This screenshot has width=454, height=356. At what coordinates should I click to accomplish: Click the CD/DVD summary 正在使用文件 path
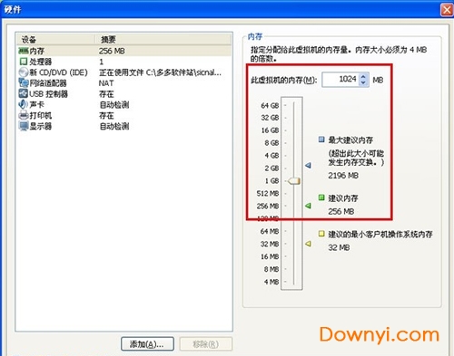(160, 72)
